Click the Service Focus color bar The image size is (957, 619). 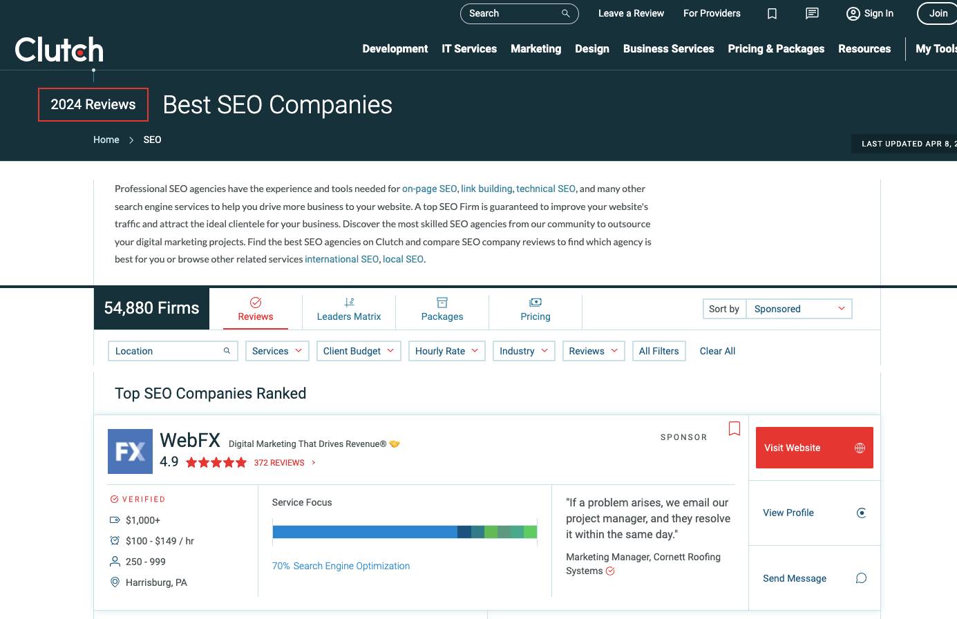[405, 532]
